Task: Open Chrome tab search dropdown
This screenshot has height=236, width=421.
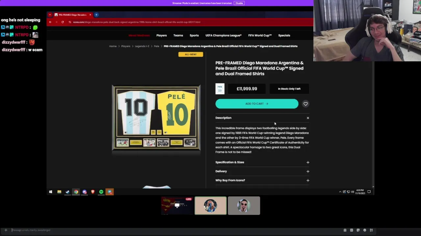Action: point(50,15)
